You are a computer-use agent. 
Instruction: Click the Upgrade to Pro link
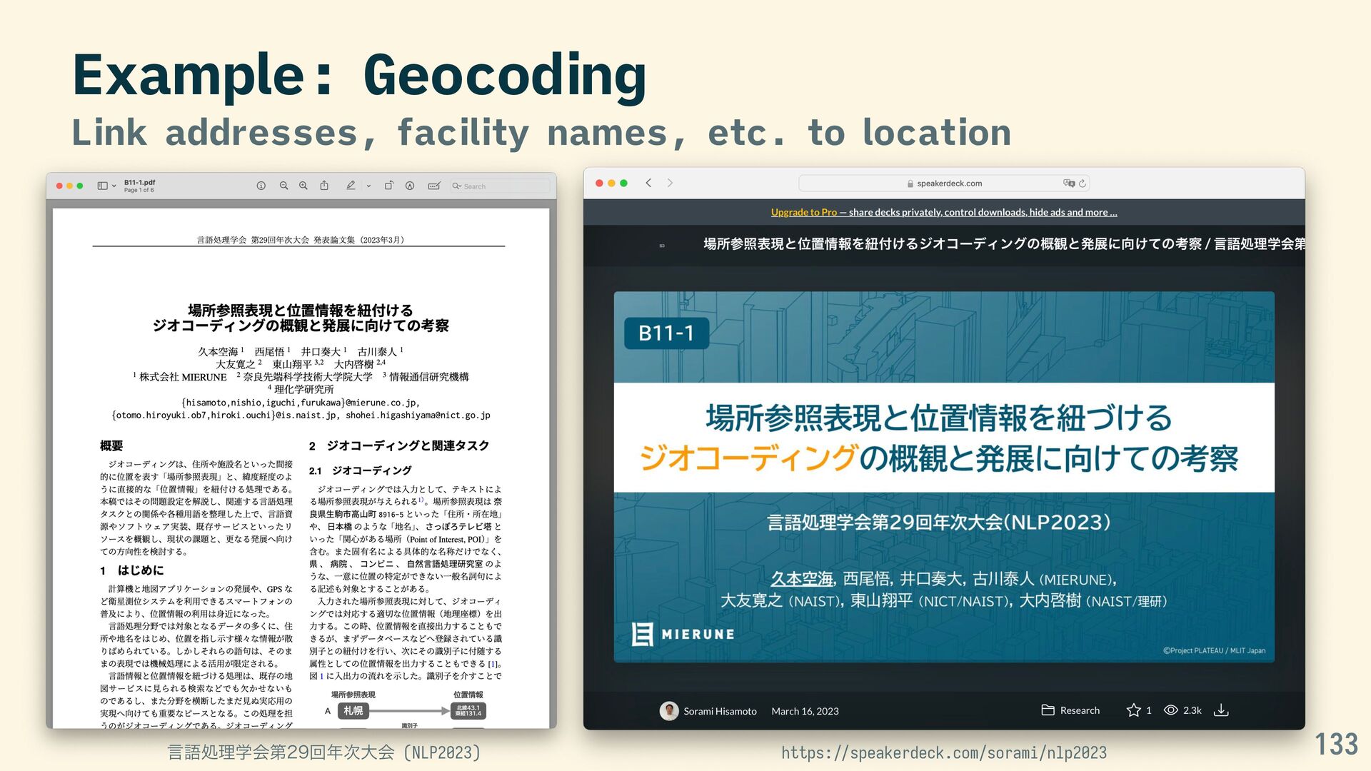[x=803, y=212]
